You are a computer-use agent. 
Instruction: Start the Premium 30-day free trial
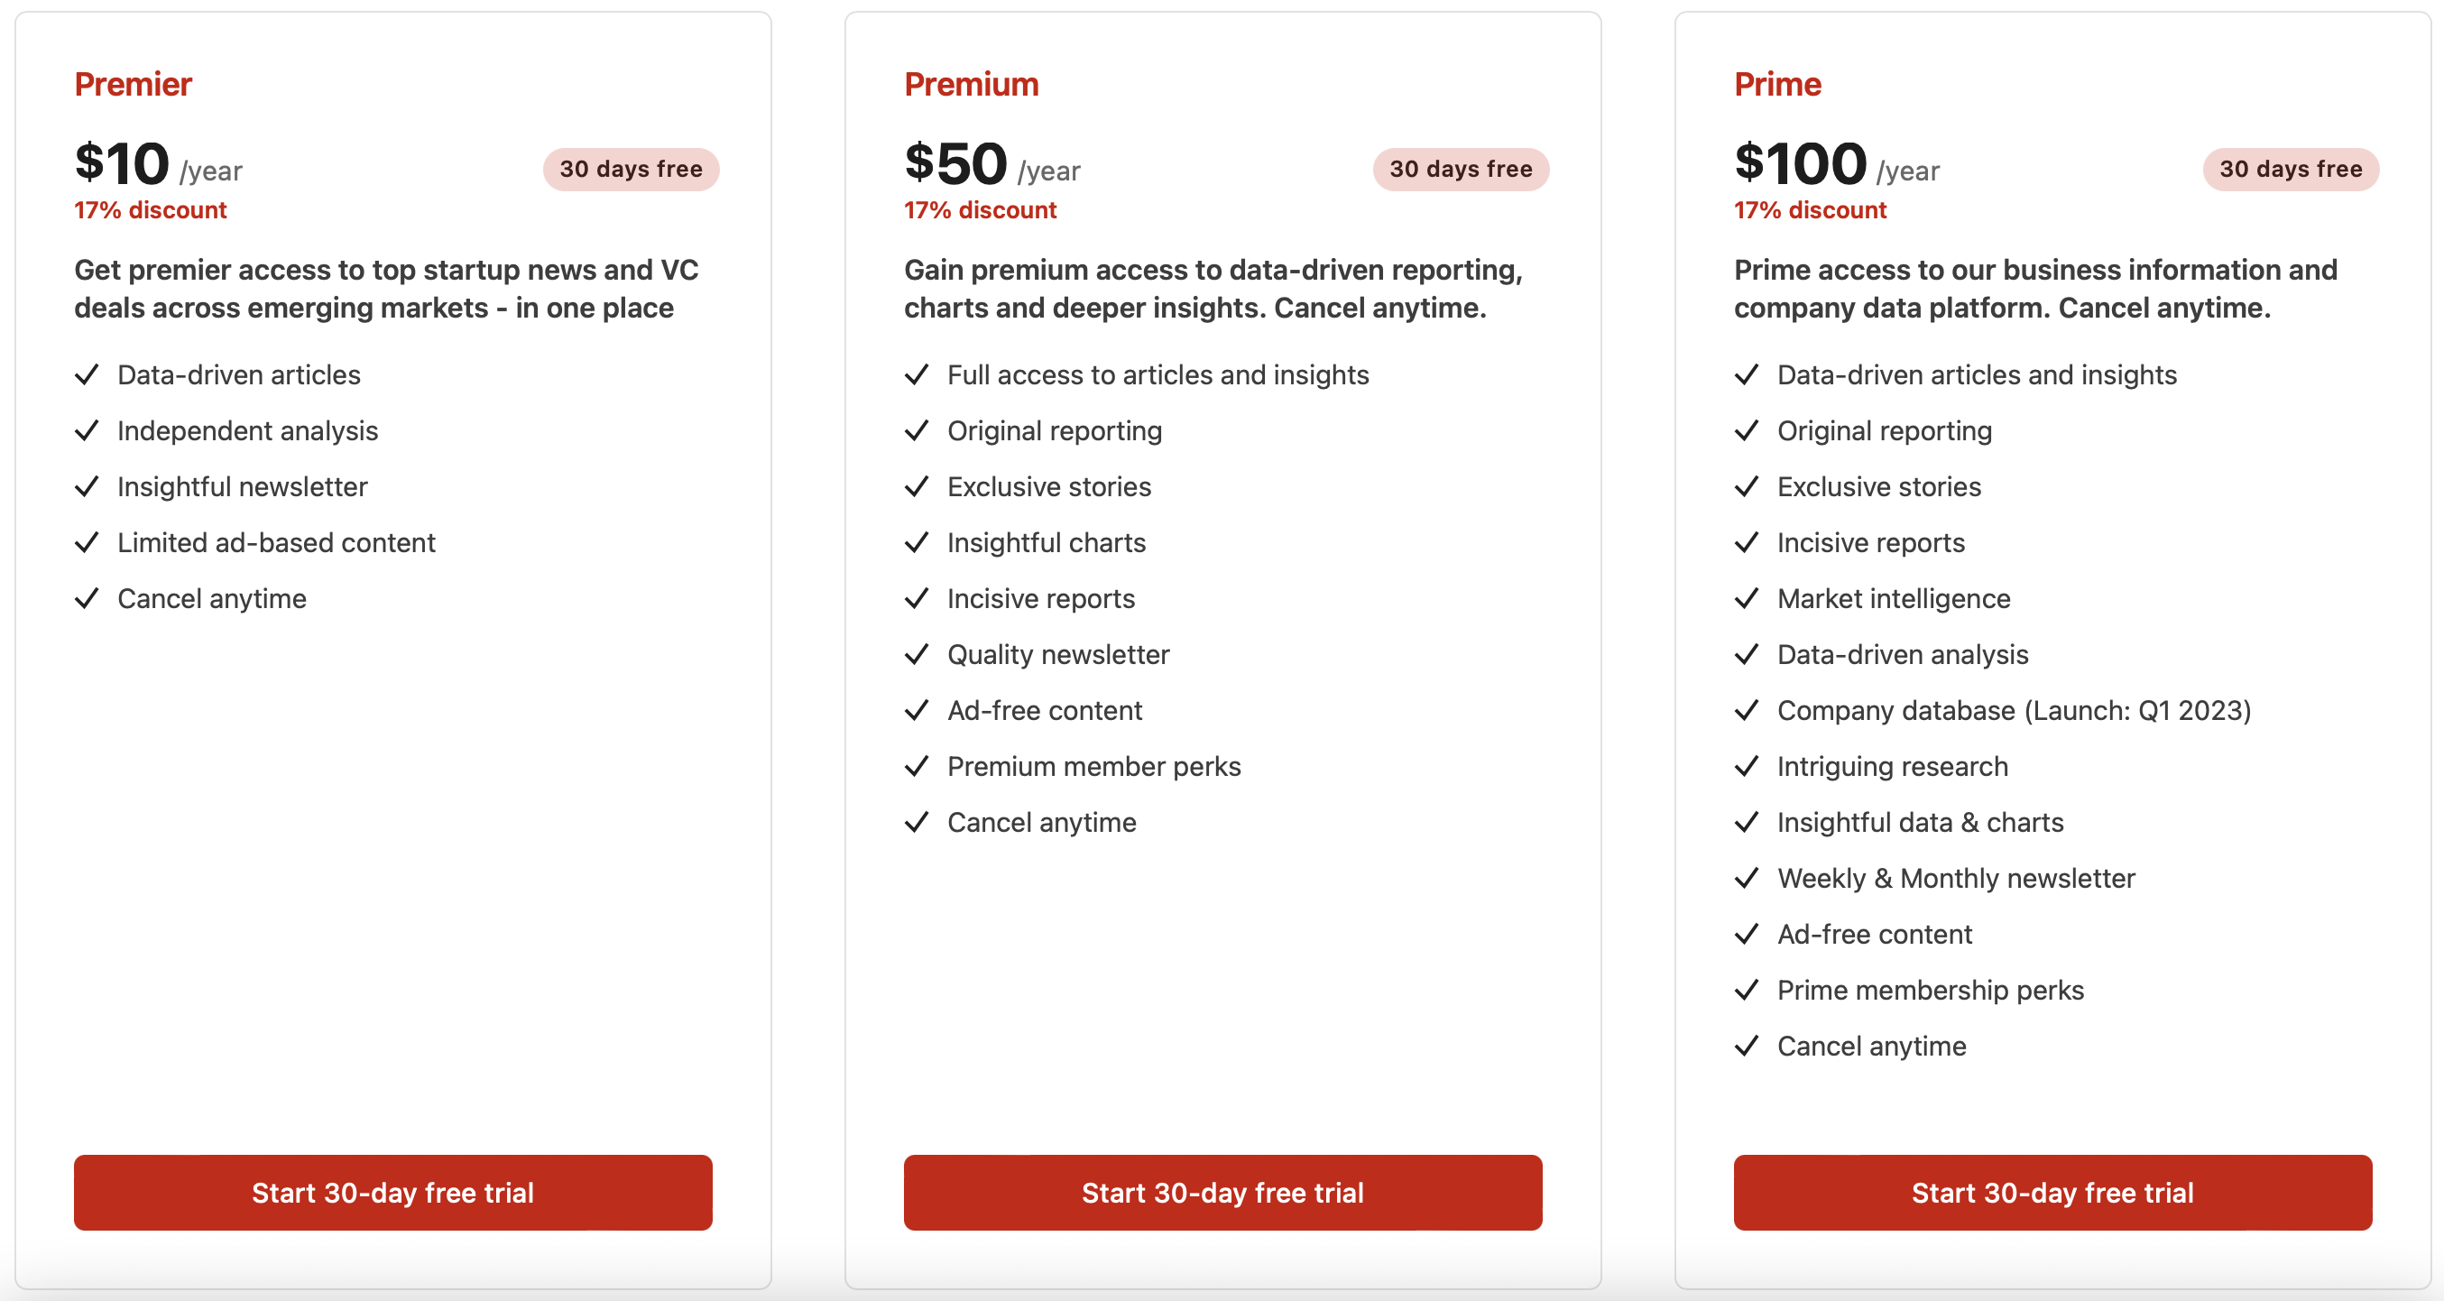(x=1222, y=1192)
